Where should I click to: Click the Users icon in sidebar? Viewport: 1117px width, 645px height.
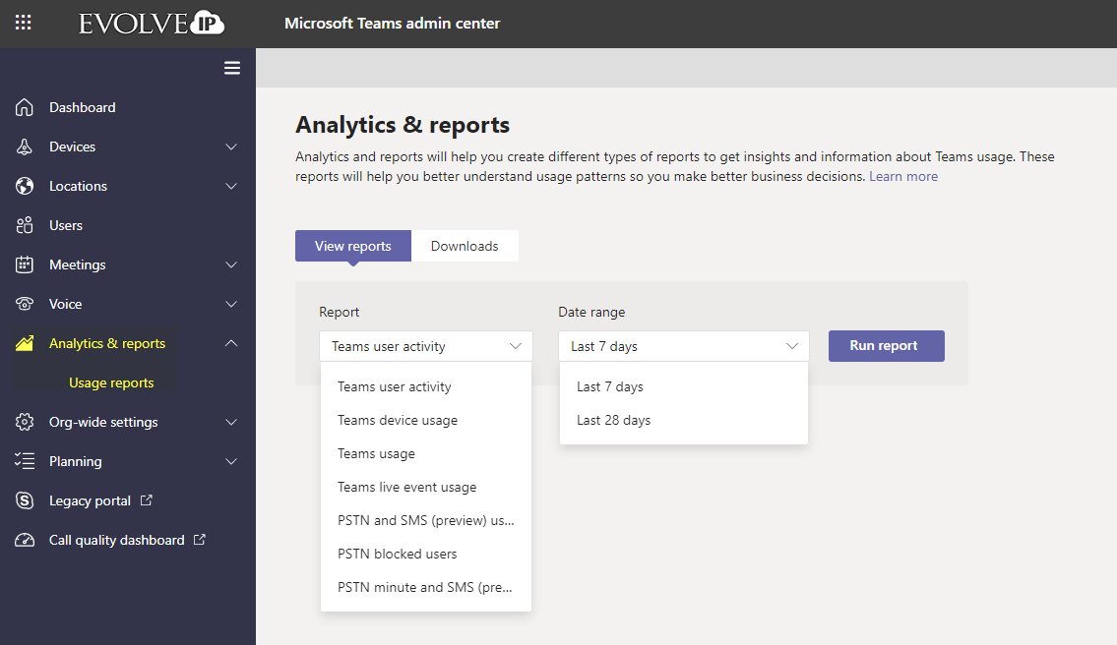click(26, 225)
